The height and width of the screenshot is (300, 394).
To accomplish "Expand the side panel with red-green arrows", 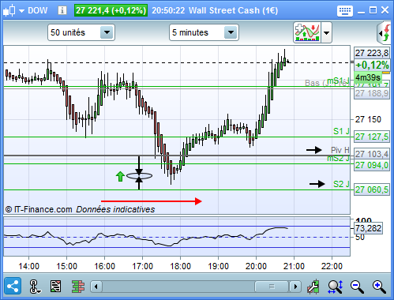I will tap(384, 33).
